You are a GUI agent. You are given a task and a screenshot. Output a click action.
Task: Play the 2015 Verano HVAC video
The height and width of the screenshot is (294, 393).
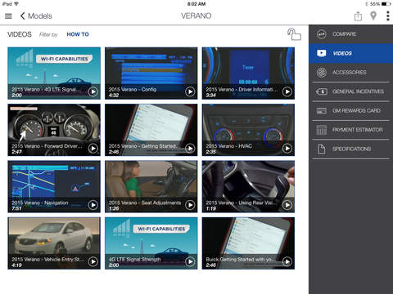point(287,149)
